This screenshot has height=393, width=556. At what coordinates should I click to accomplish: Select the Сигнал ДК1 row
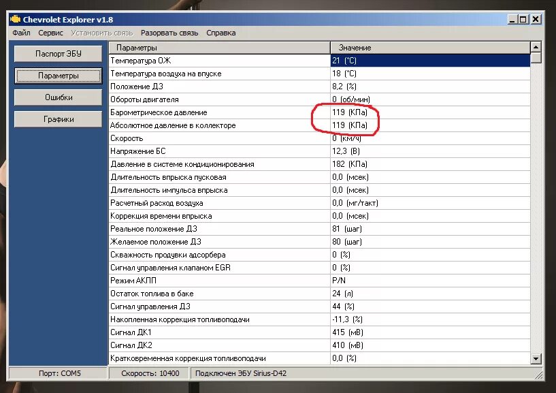point(319,332)
